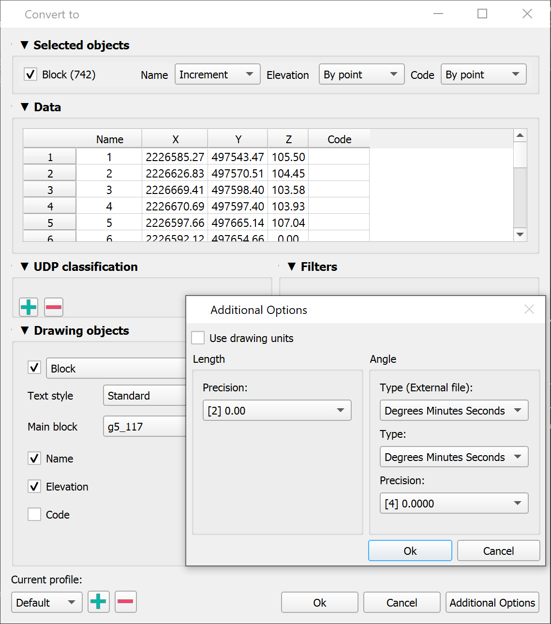Collapse the Selected objects section triangle
Image resolution: width=551 pixels, height=624 pixels.
pos(25,45)
